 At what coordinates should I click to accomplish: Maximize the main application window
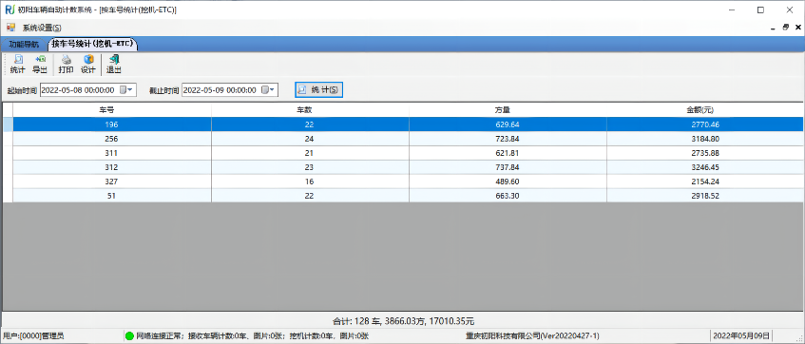(x=761, y=10)
